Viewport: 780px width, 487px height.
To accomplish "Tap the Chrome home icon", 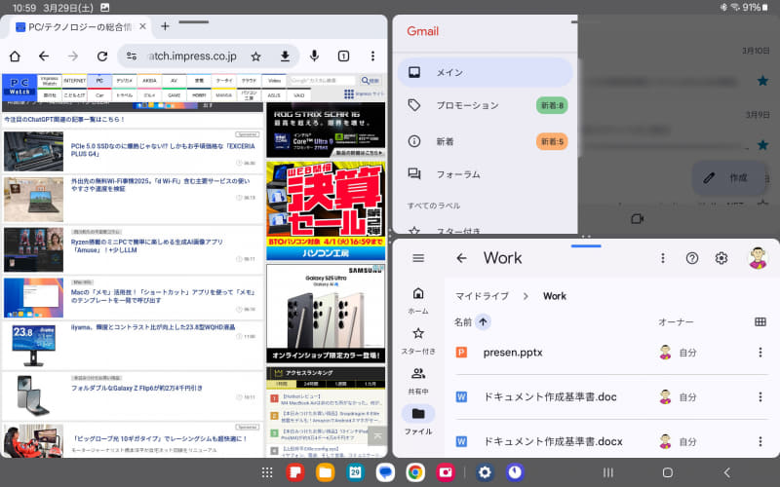I will tap(15, 56).
